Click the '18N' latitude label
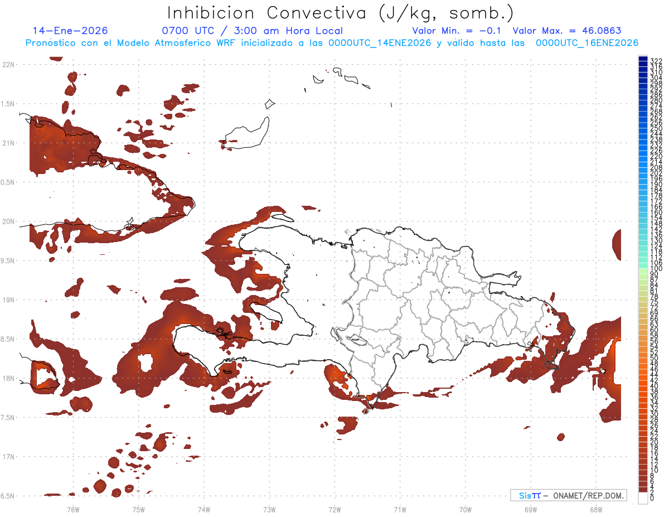This screenshot has width=669, height=517. click(x=8, y=379)
